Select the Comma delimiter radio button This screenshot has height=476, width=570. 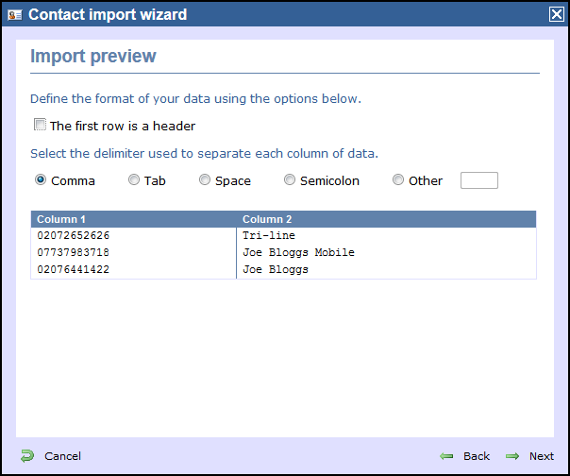(41, 179)
